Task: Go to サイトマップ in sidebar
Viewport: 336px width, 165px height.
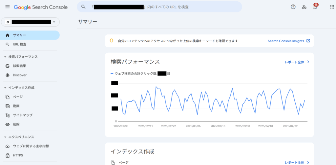Action: click(30, 115)
